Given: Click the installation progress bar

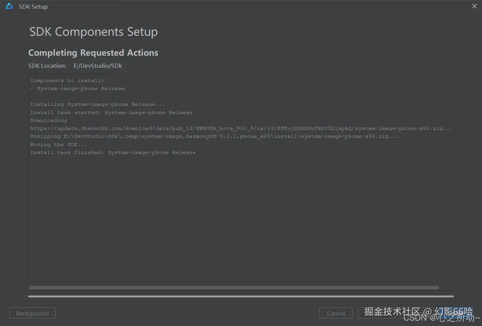Looking at the screenshot, I should 241,297.
